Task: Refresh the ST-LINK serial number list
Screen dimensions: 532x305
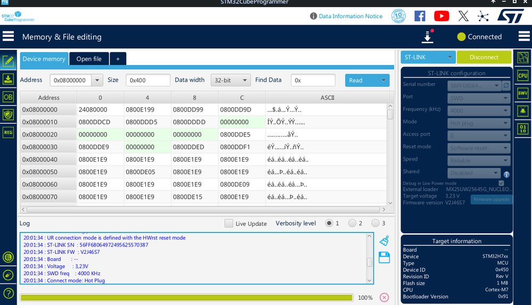Action: click(506, 86)
